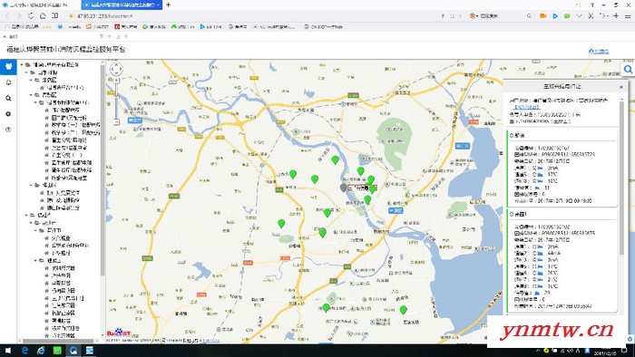Select the gray location marker on the map
The image size is (635, 357).
[343, 188]
